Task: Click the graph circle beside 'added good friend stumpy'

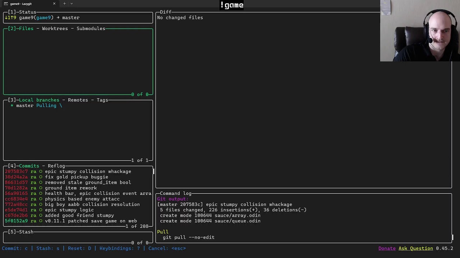Action: (41, 216)
